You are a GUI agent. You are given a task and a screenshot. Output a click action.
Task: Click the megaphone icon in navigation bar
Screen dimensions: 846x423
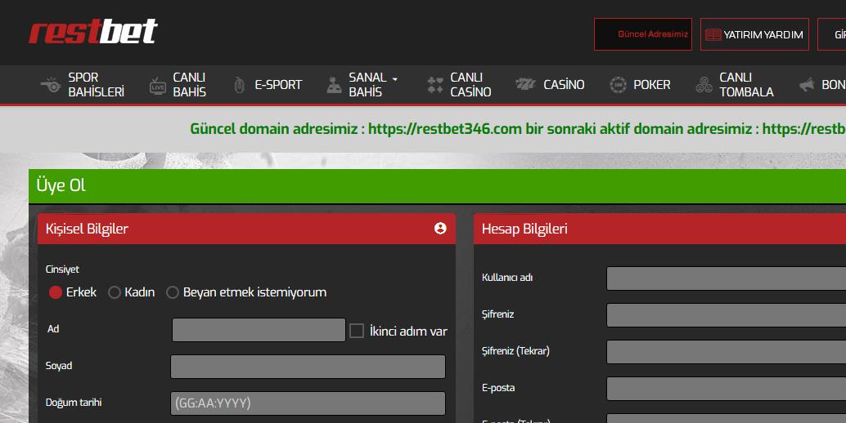[x=807, y=84]
